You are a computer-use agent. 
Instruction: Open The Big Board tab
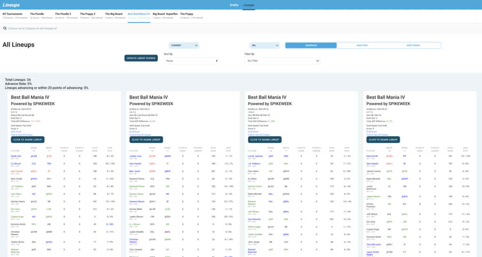[x=115, y=16]
